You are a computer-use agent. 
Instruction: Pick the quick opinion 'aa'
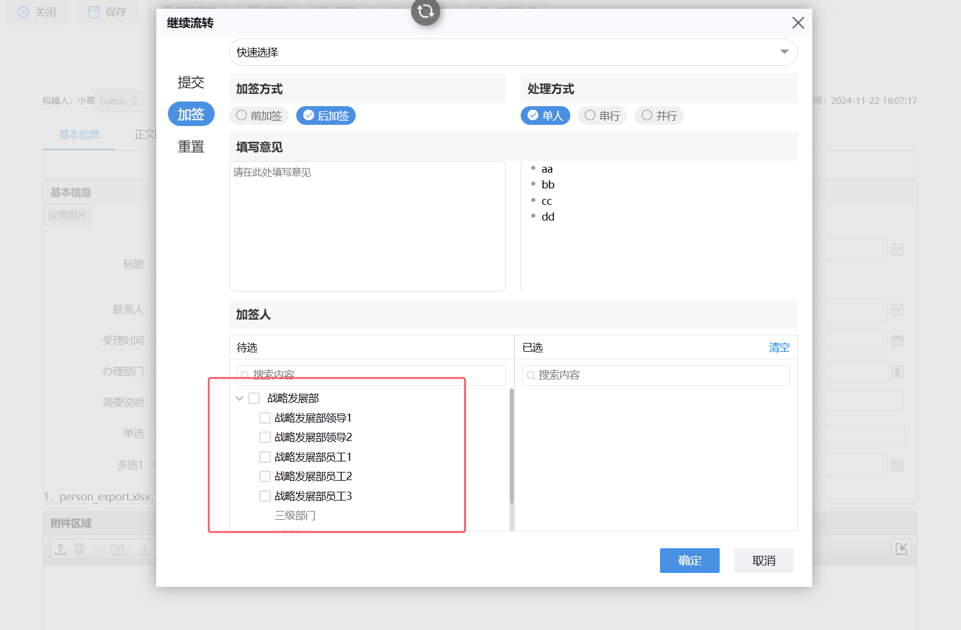547,169
